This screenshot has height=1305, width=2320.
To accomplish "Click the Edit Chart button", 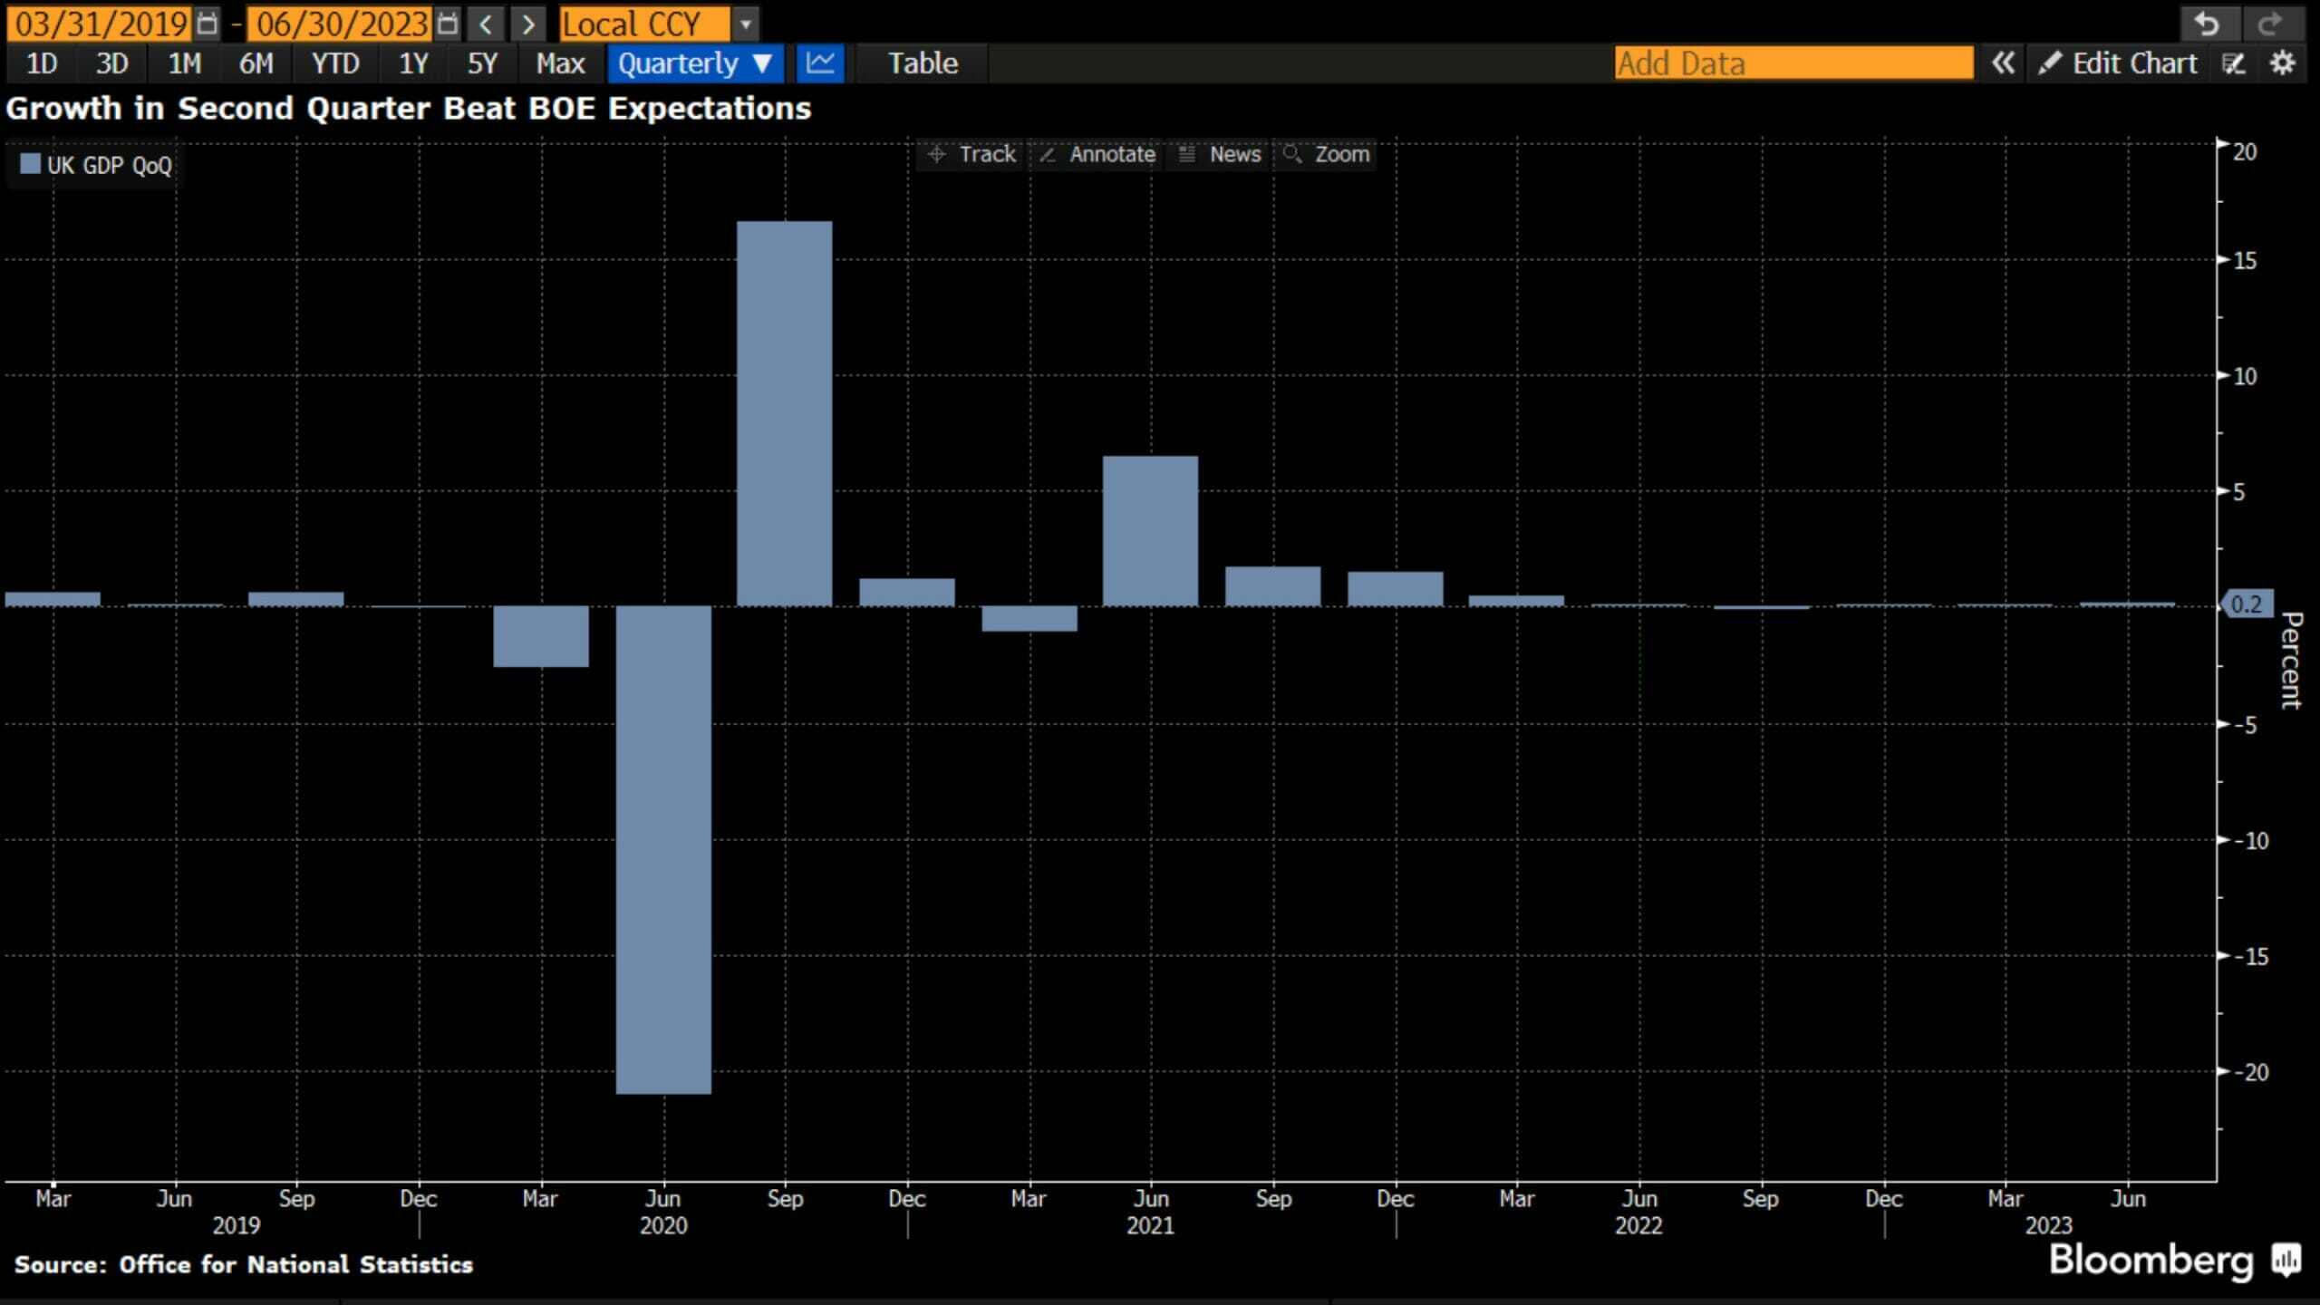I will [2118, 63].
